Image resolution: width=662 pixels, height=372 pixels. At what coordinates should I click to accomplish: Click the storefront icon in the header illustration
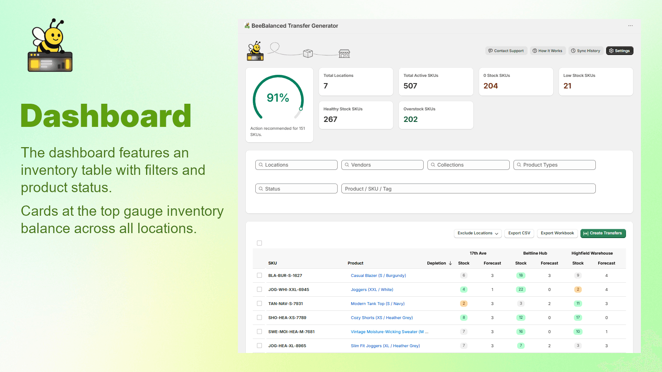344,54
